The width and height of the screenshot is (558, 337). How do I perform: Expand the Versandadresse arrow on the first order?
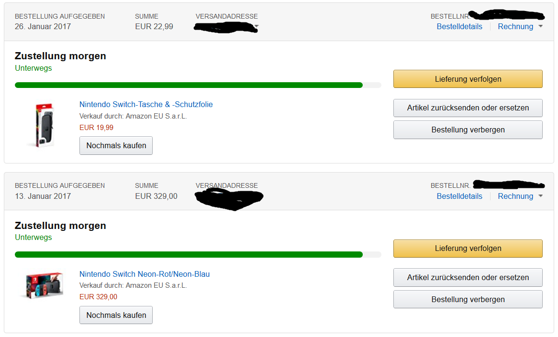coord(257,26)
